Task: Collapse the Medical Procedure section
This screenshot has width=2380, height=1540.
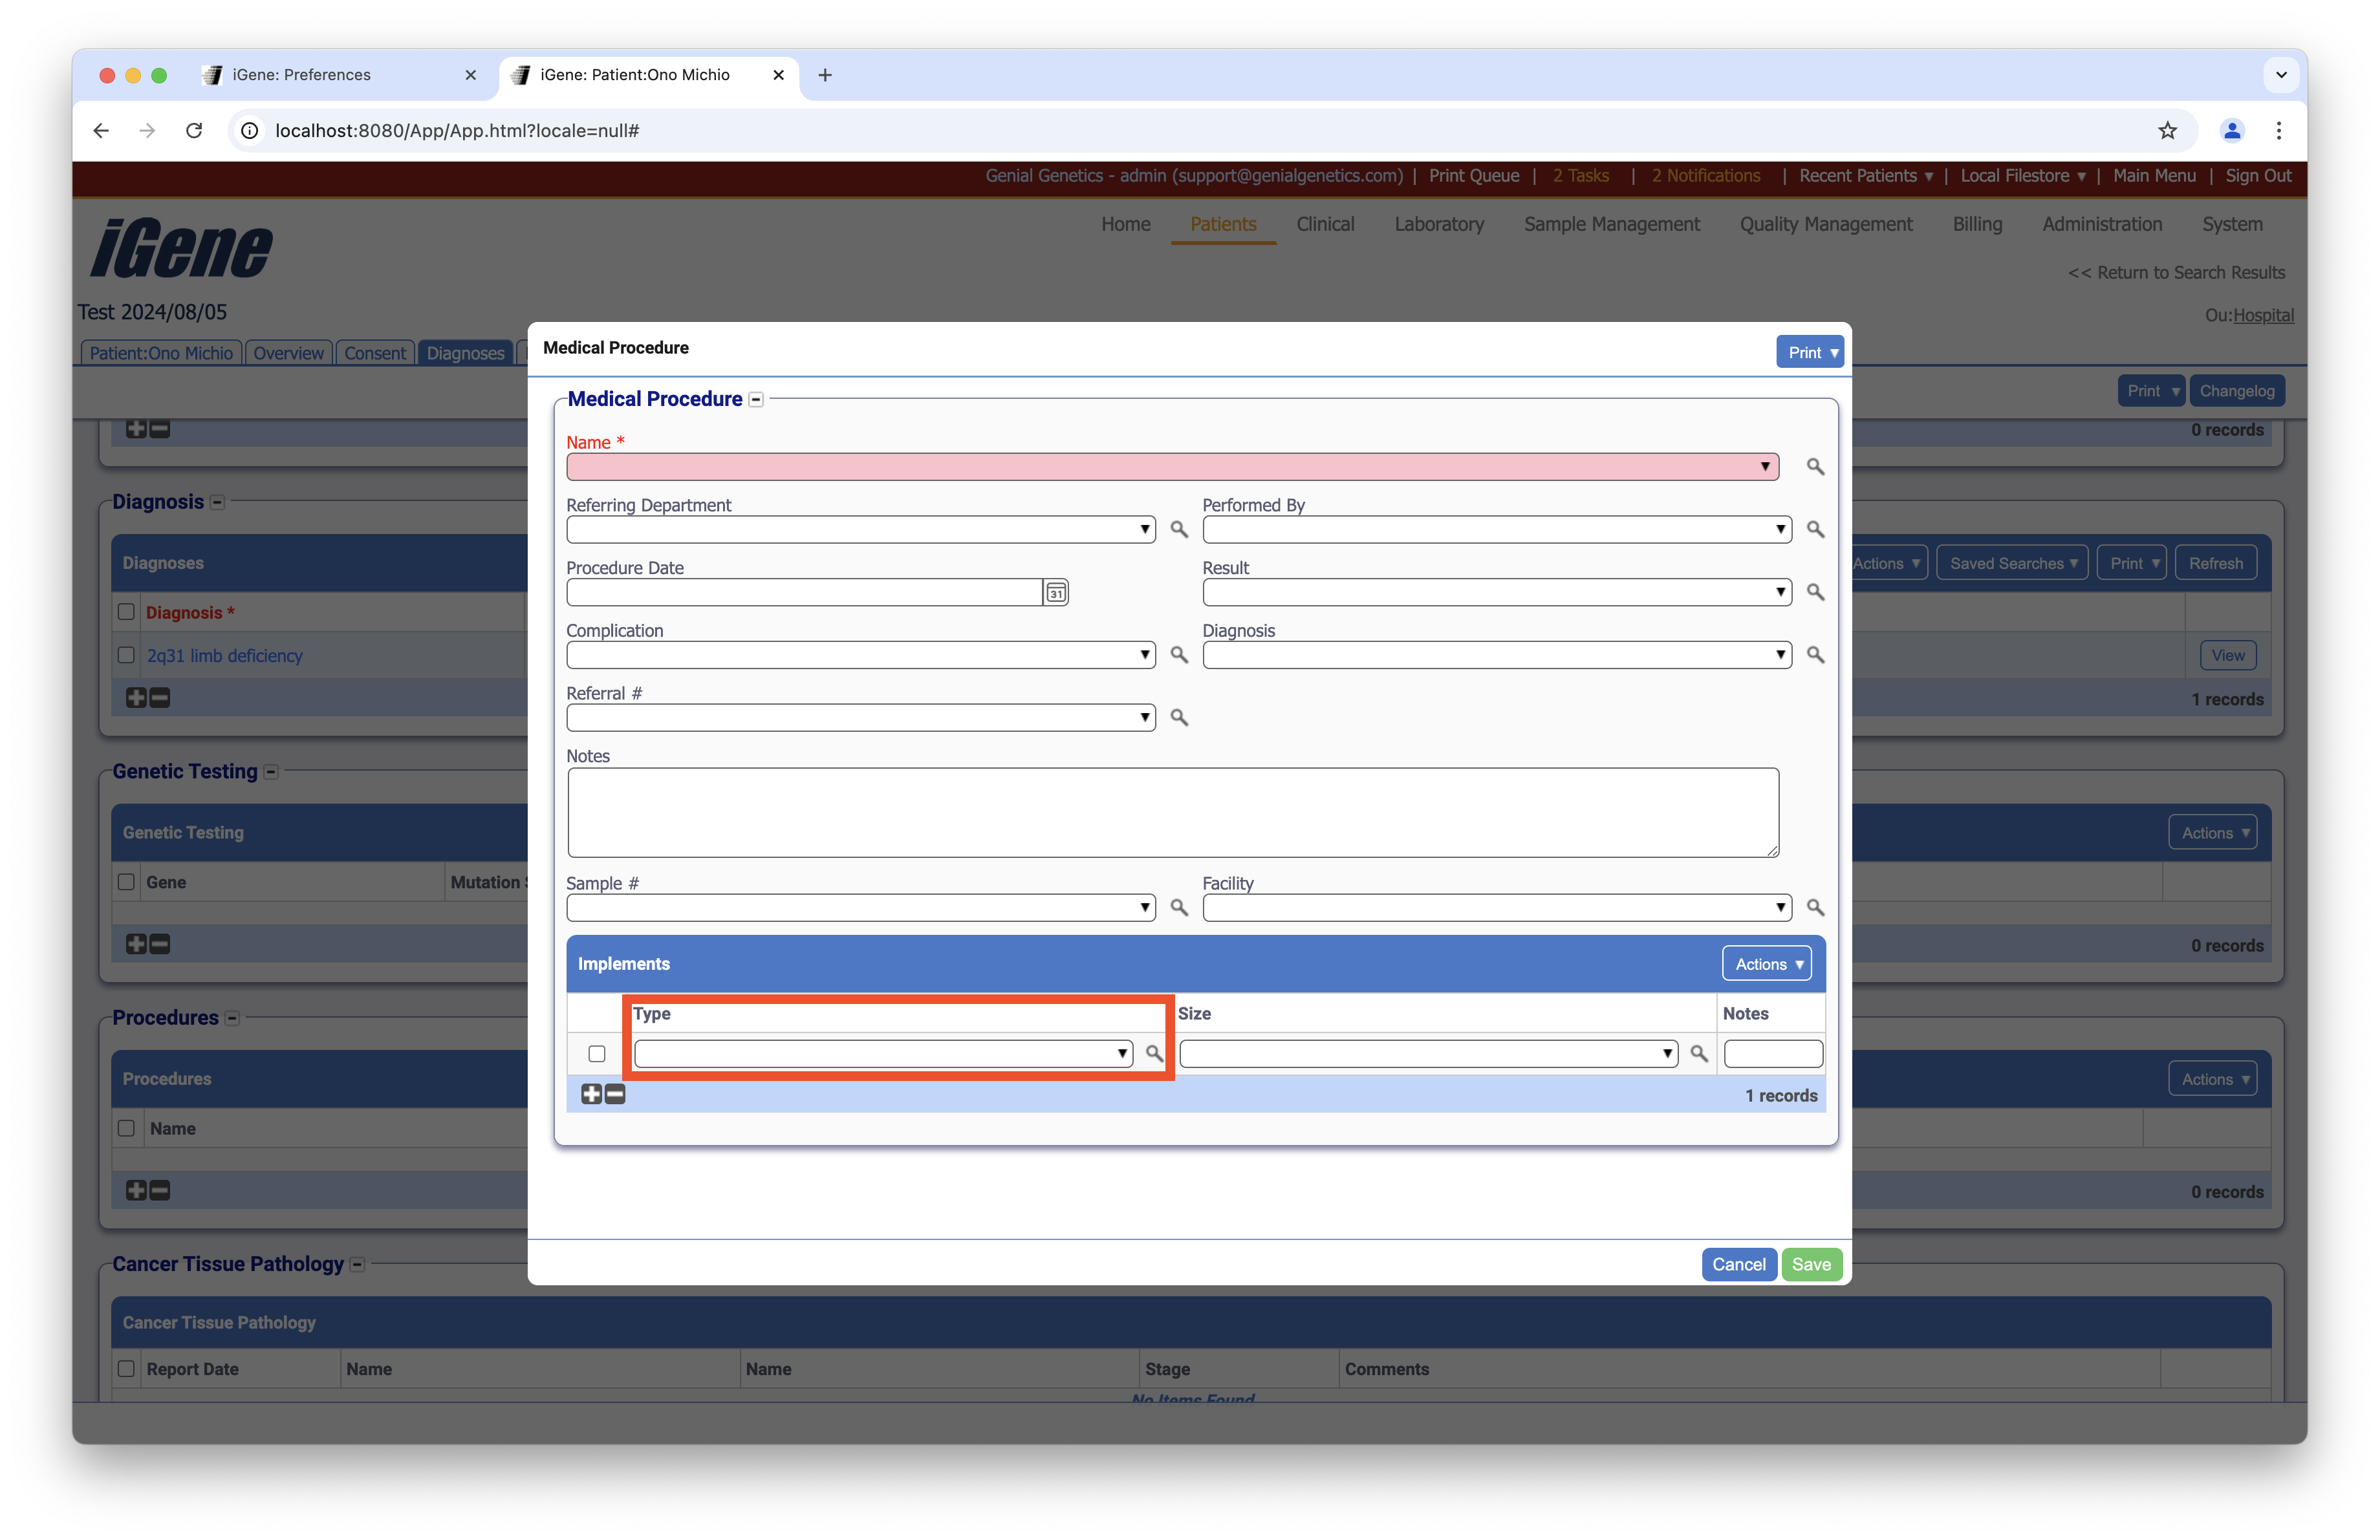Action: (x=756, y=400)
